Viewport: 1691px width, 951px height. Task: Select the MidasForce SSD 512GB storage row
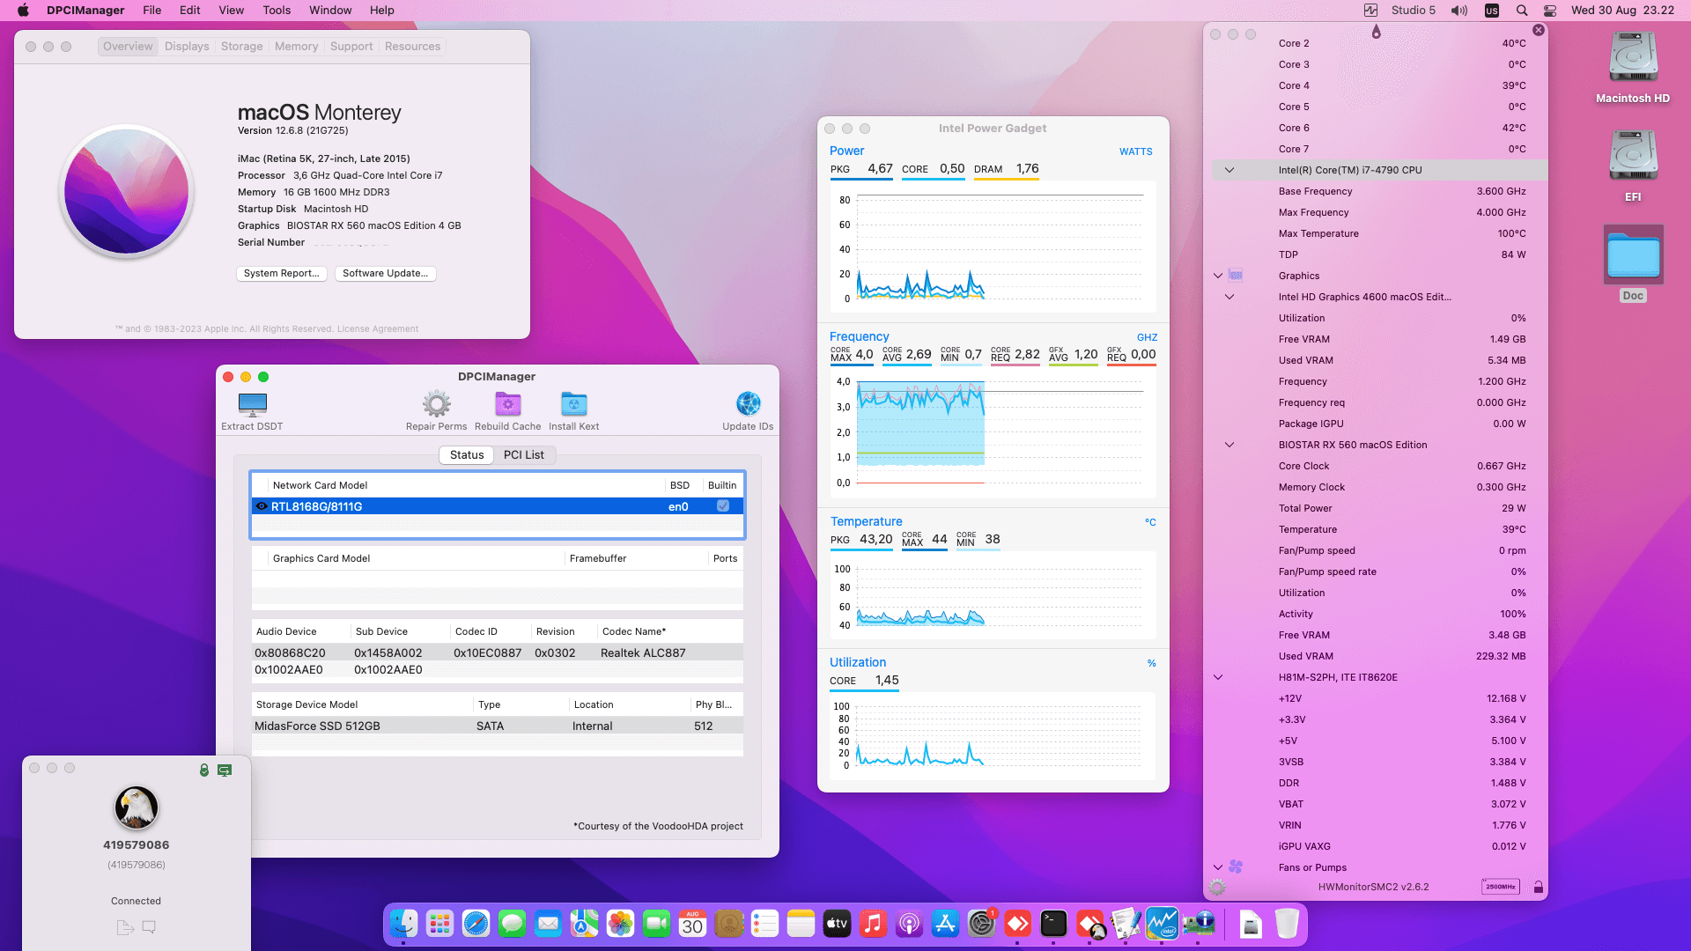pos(498,726)
